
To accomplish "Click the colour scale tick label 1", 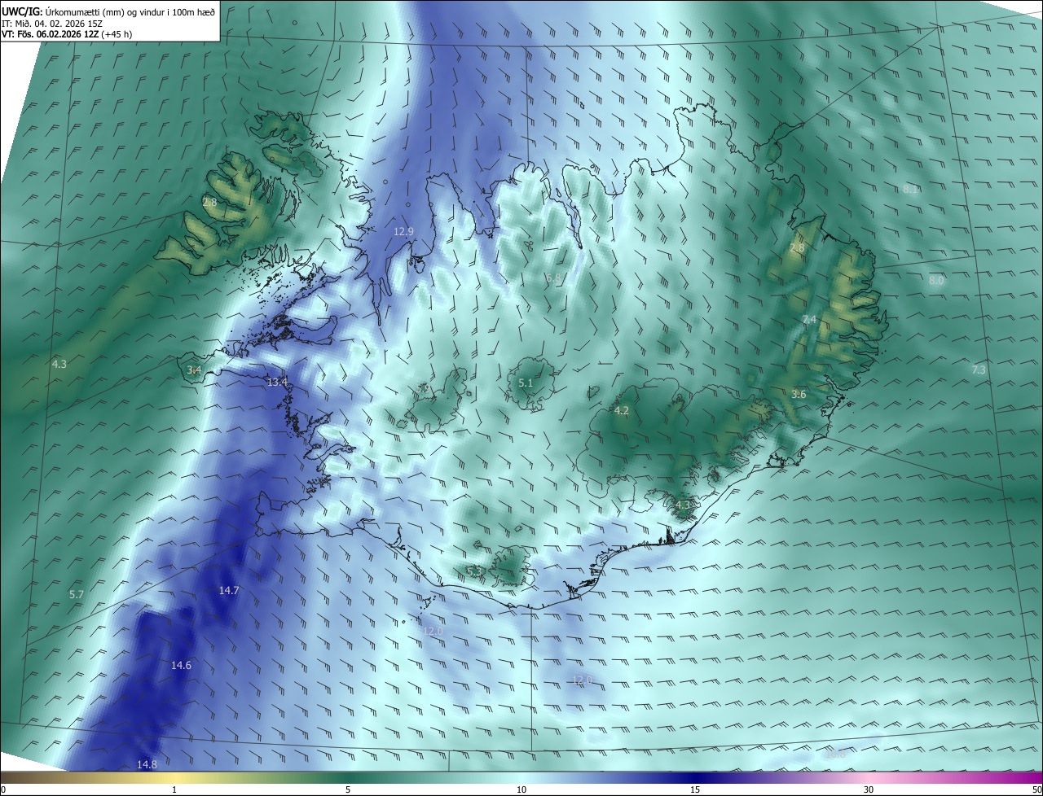I will tap(174, 790).
